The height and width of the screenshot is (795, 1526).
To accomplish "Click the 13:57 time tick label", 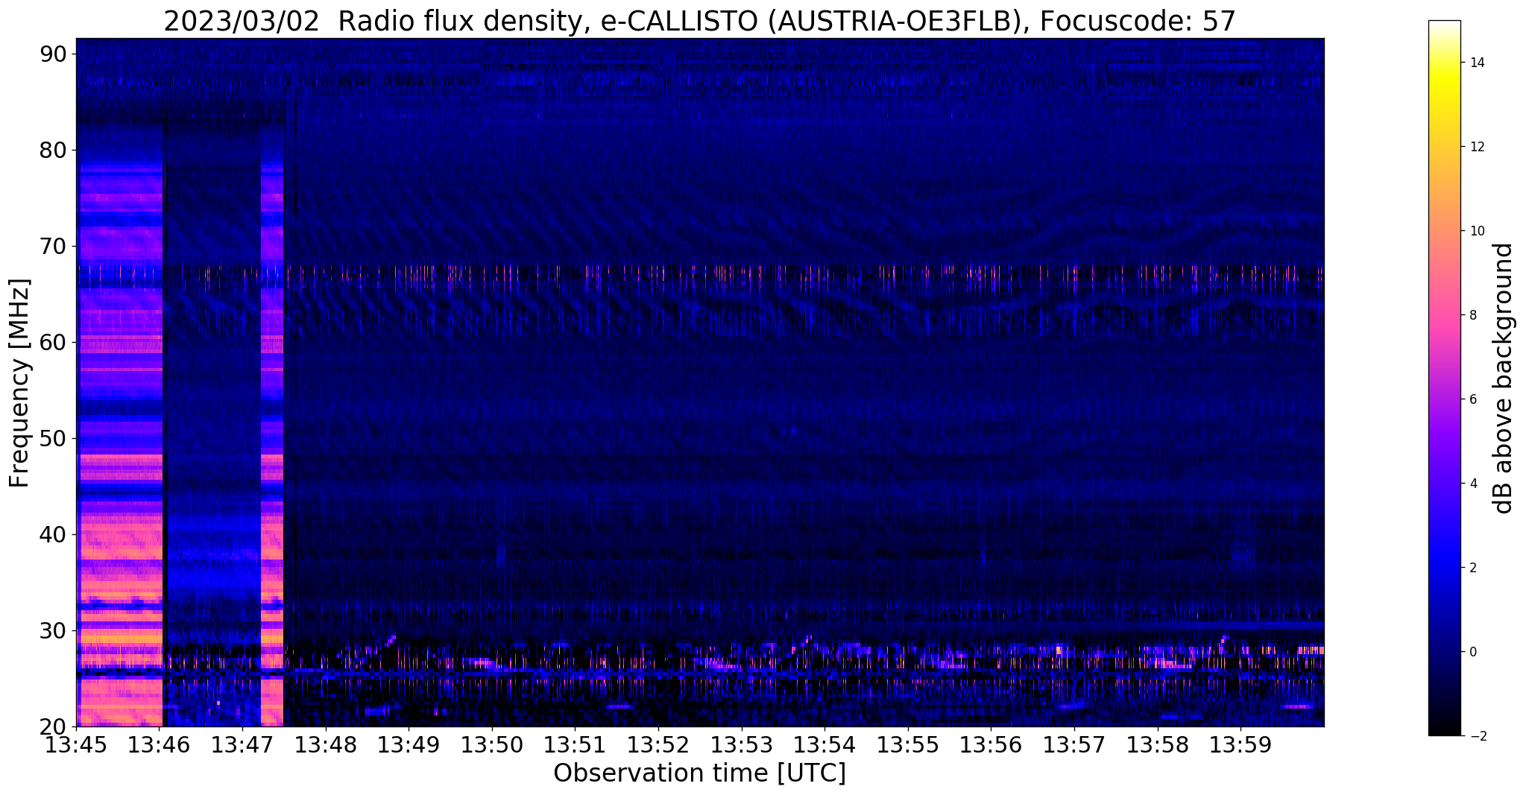I will pyautogui.click(x=1074, y=744).
